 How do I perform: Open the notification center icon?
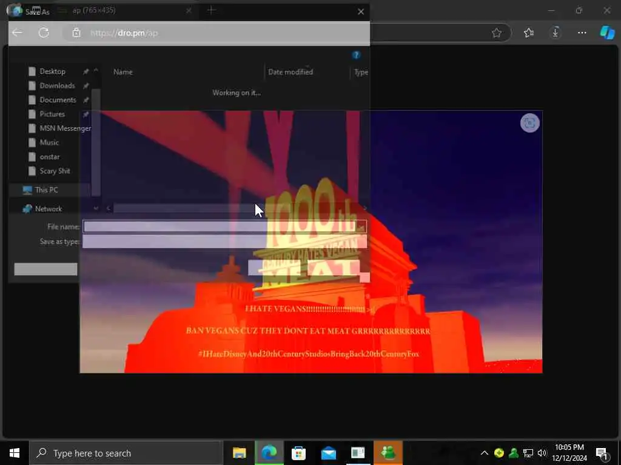[602, 453]
